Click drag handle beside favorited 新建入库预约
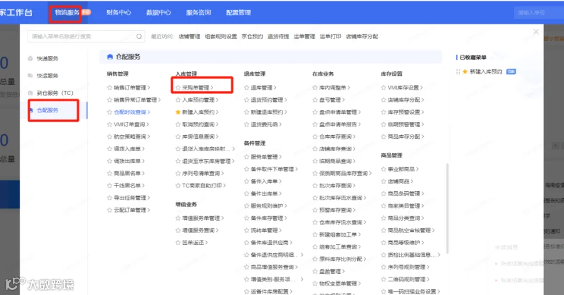 click(458, 72)
